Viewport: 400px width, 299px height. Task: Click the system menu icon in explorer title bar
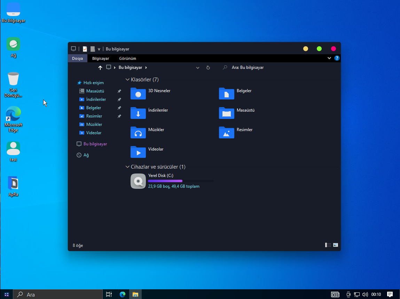73,49
